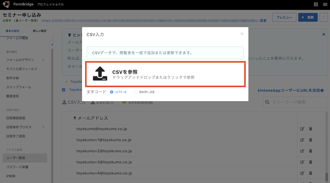Close the CSV入力 dialog with X
Viewport: 330px width, 183px height.
242,34
